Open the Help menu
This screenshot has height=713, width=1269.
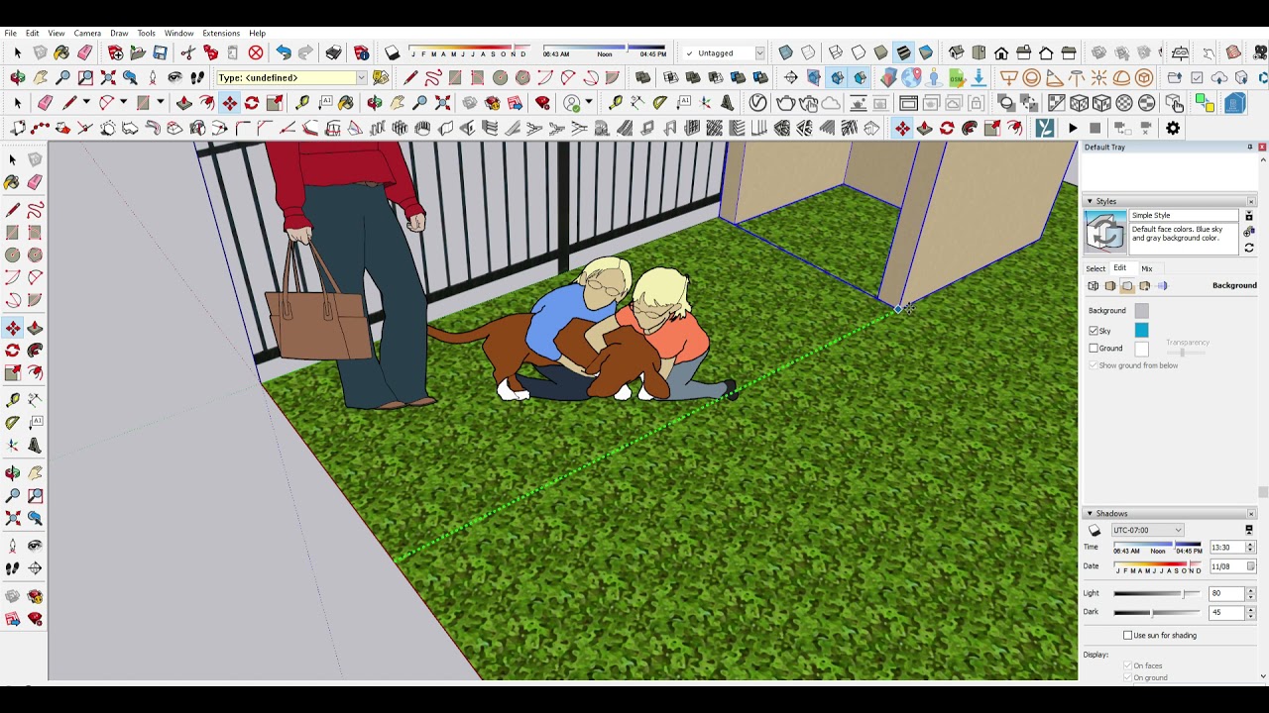257,34
